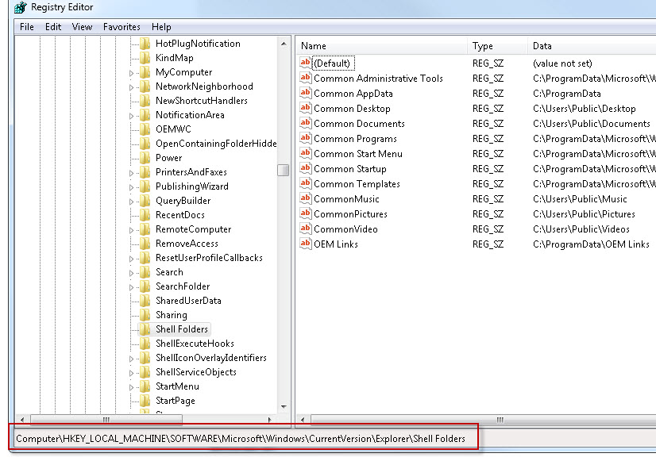Viewport: 656px width, 461px height.
Task: Click the Registry Editor title bar icon
Action: [x=20, y=7]
